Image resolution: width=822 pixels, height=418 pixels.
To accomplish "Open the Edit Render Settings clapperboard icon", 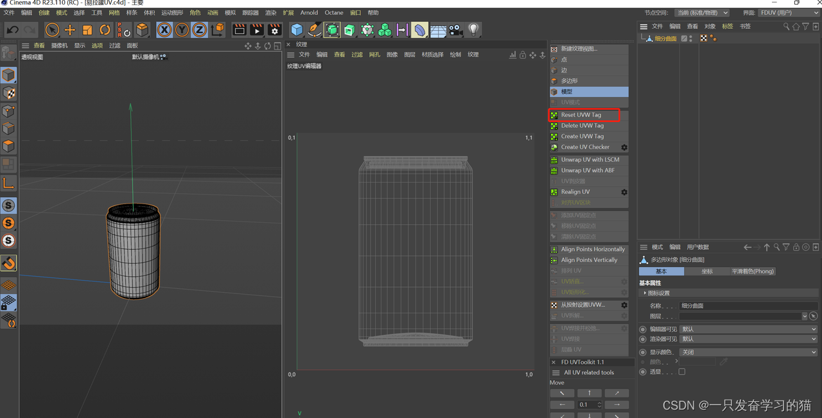I will [x=274, y=30].
